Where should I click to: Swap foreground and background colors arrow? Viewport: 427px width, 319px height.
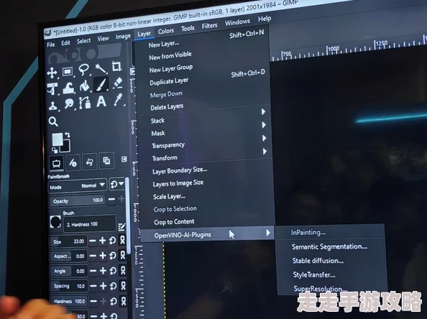point(68,135)
